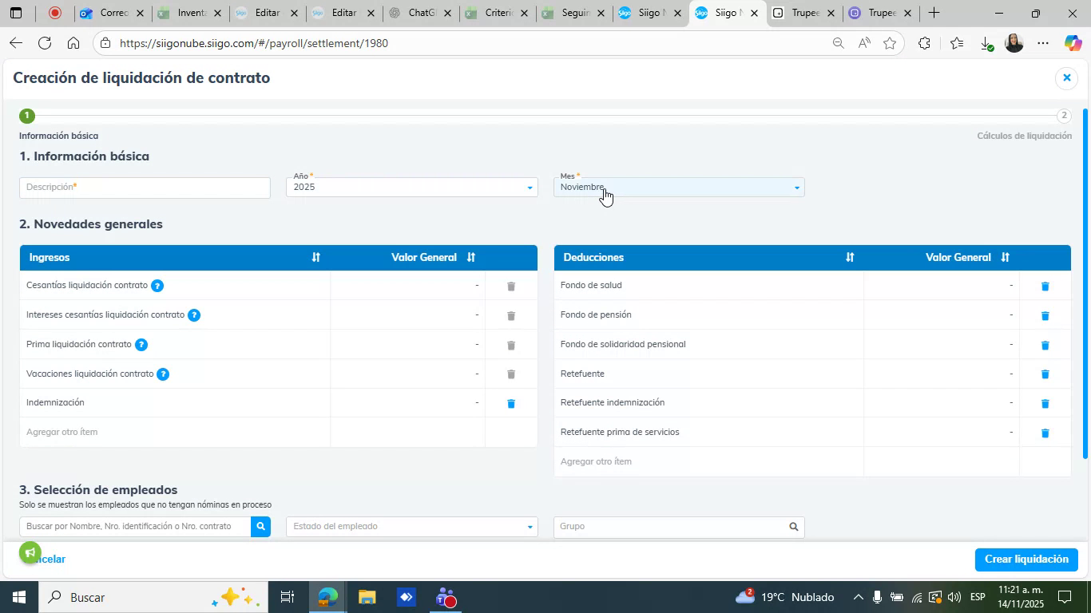
Task: Open the Mes dropdown showing Noviembre
Action: [x=679, y=188]
